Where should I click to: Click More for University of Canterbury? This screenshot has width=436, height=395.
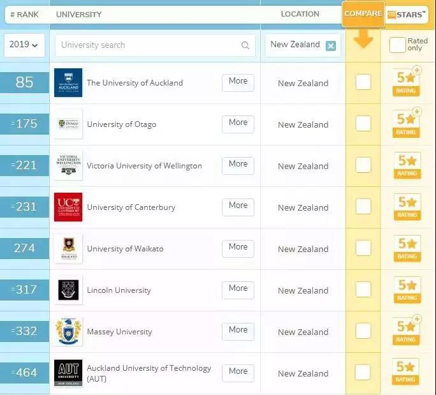click(x=238, y=207)
